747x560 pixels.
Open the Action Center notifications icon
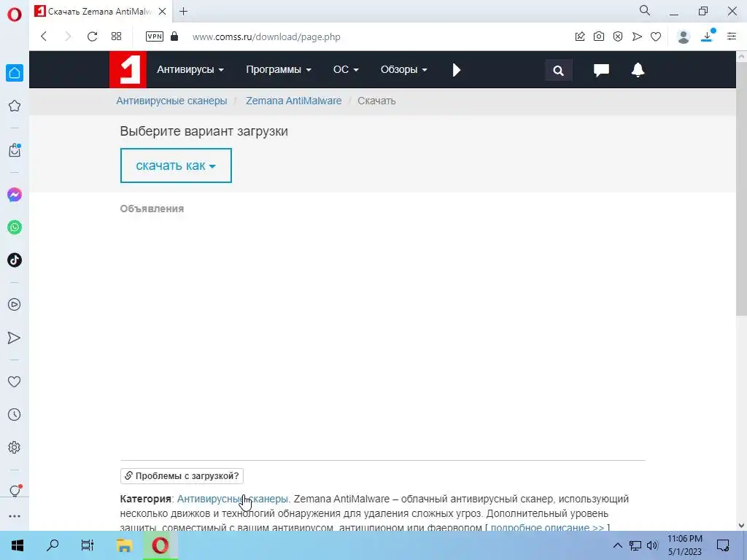point(723,545)
